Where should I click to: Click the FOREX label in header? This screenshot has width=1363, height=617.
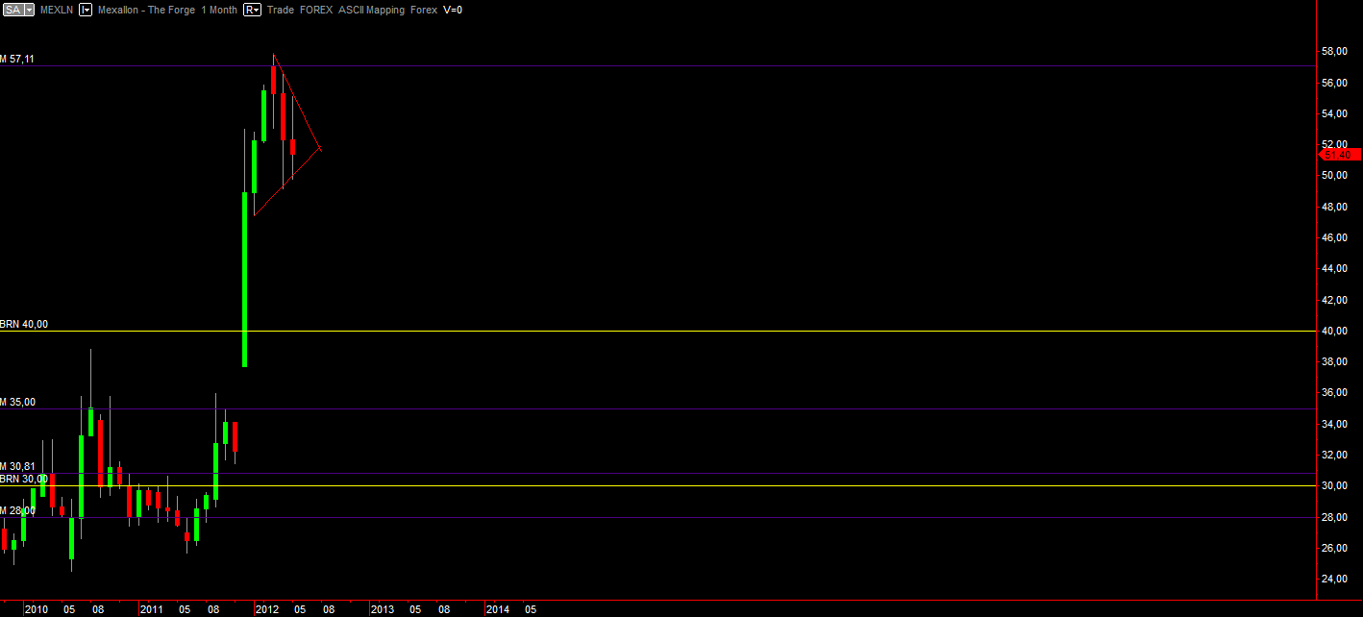(x=316, y=10)
